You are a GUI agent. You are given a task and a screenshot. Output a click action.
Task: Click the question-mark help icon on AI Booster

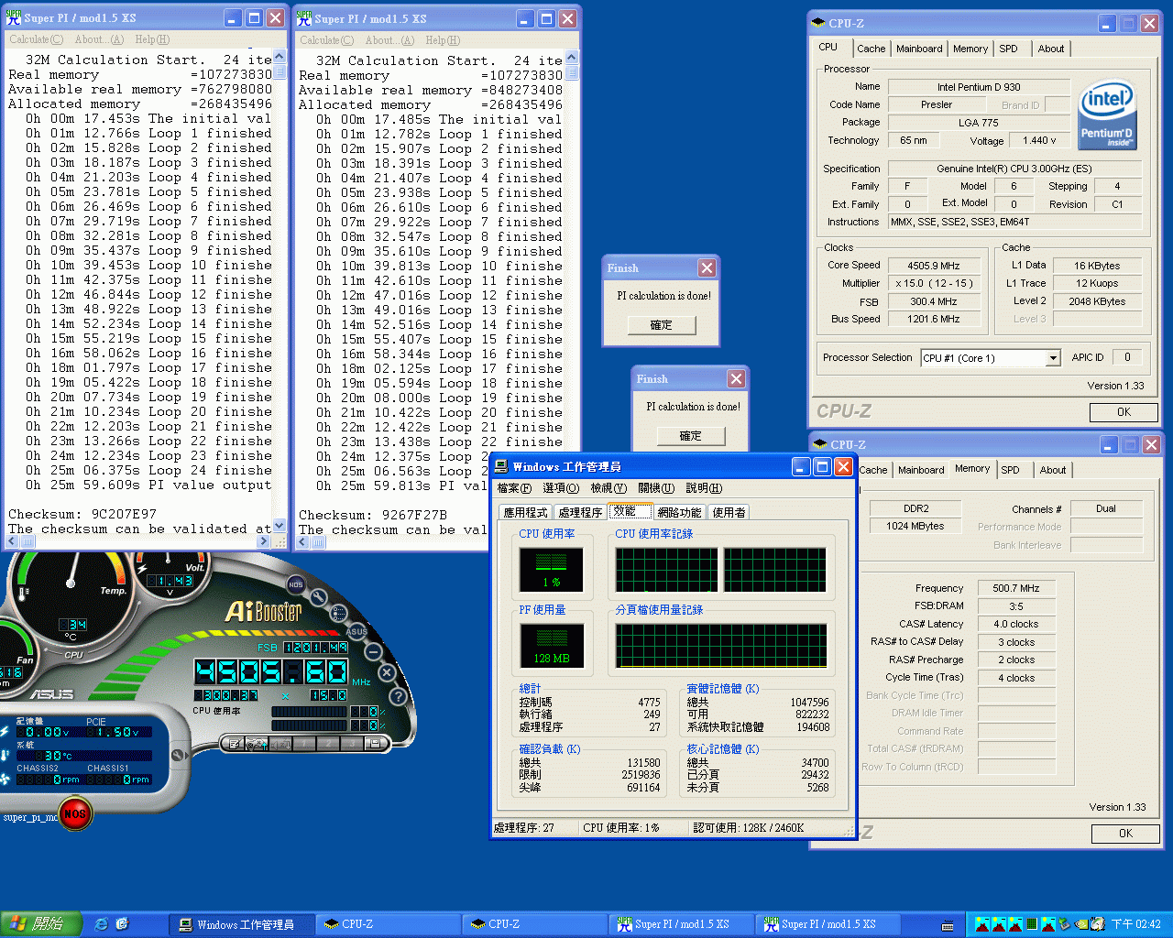pyautogui.click(x=398, y=696)
